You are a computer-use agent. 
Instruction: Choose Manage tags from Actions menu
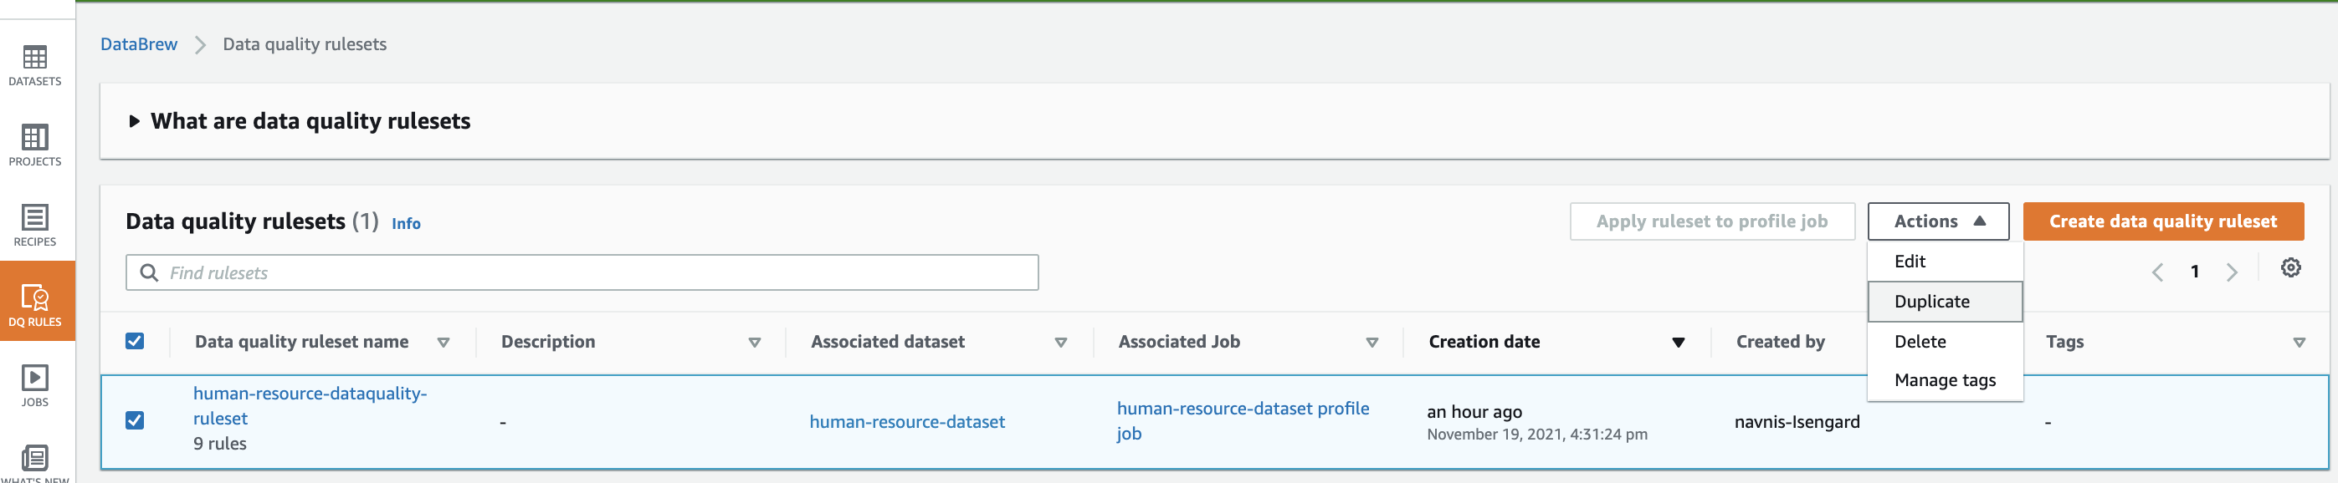point(1944,380)
